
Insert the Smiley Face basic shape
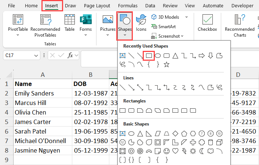pos(167,151)
